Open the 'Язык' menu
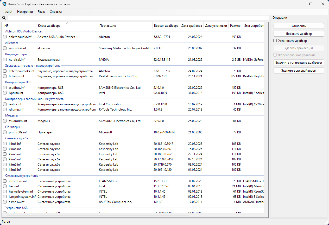Viewport: 329px width, 225px height. 41,12
